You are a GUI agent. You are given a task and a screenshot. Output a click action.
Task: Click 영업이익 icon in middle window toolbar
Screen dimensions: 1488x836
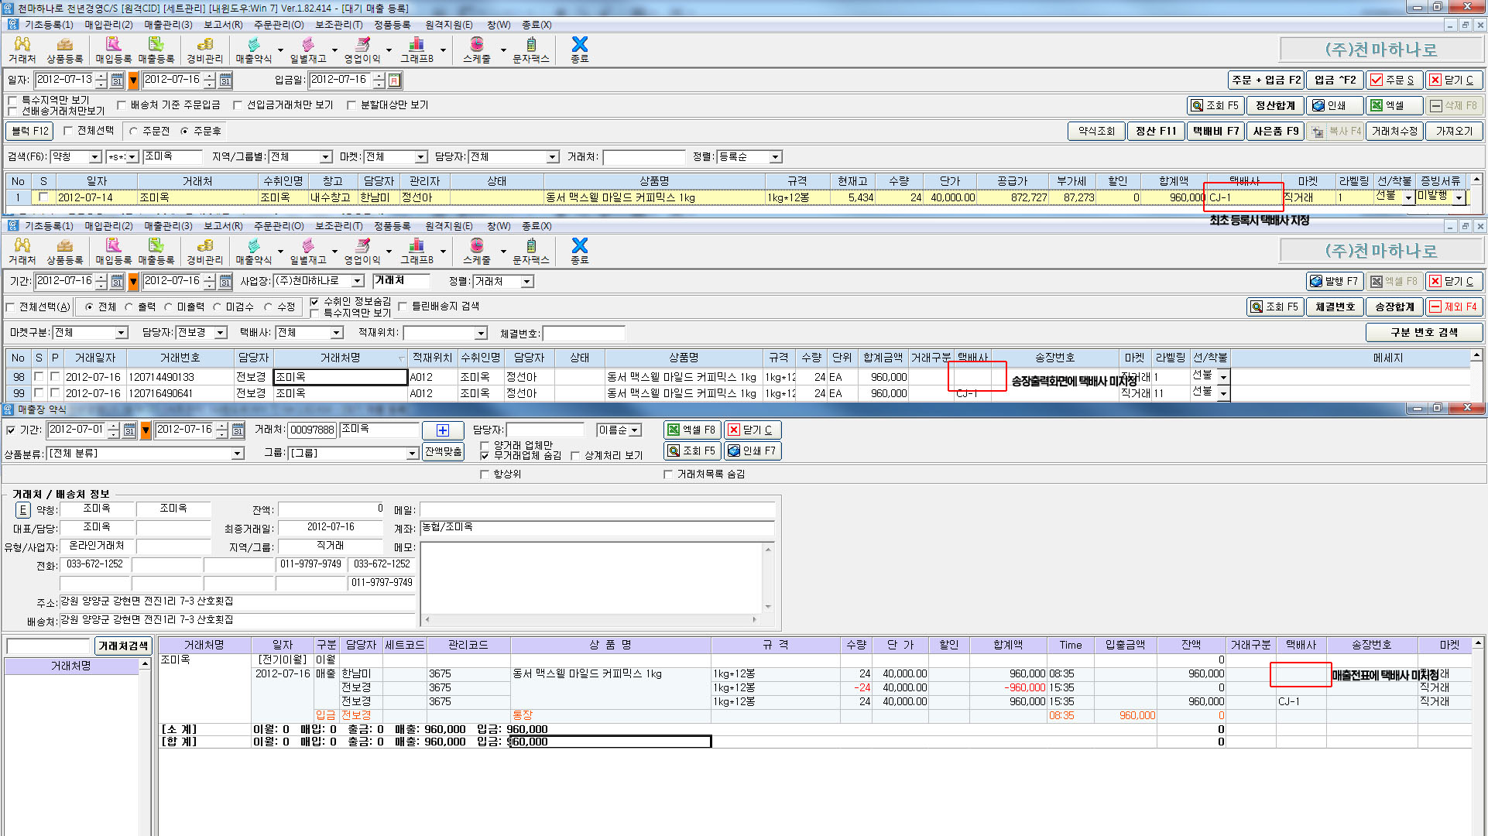click(x=362, y=251)
